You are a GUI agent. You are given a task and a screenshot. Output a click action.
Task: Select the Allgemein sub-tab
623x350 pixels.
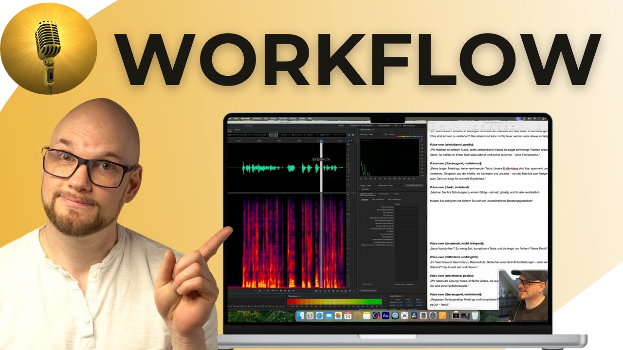pyautogui.click(x=365, y=199)
